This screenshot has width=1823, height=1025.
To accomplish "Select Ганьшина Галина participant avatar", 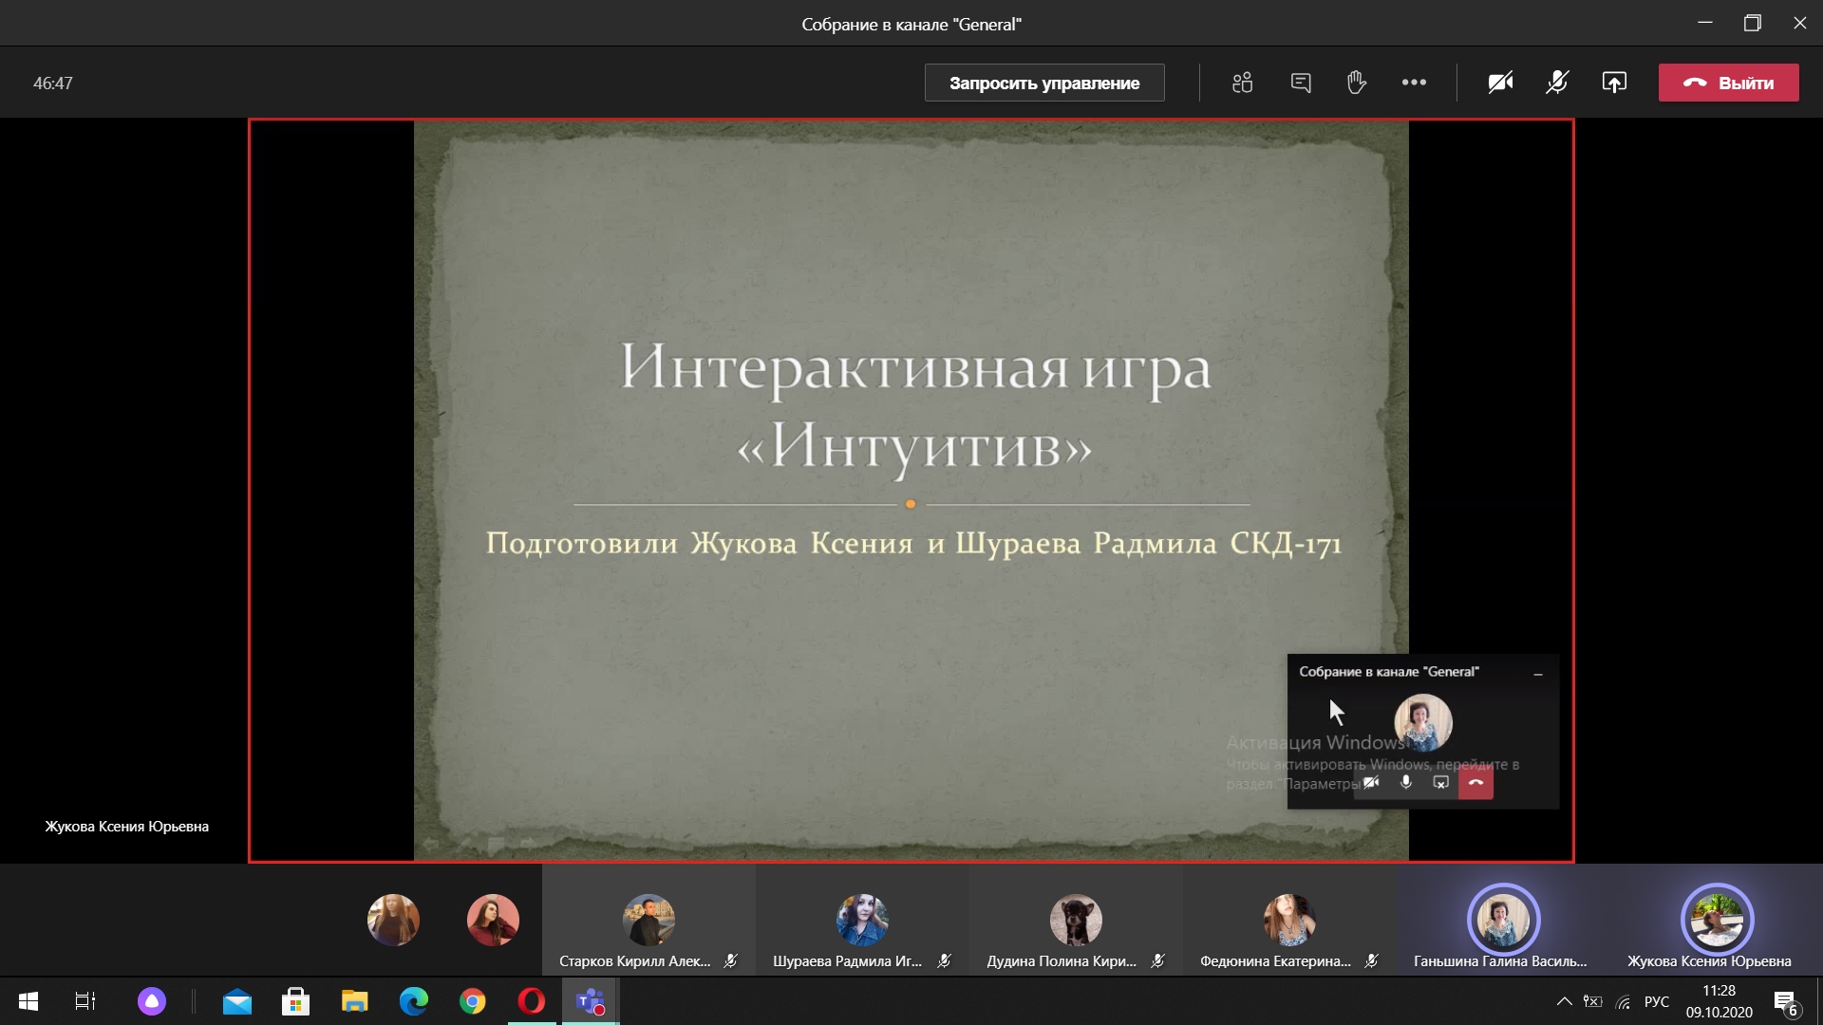I will (x=1502, y=919).
